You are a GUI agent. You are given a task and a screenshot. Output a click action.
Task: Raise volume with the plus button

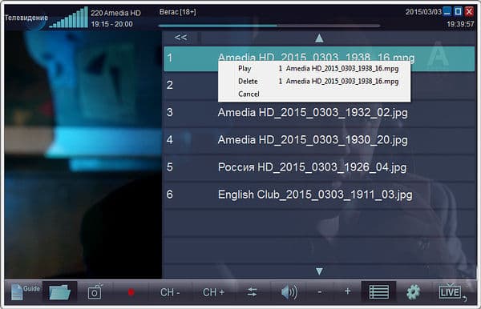[x=347, y=291]
